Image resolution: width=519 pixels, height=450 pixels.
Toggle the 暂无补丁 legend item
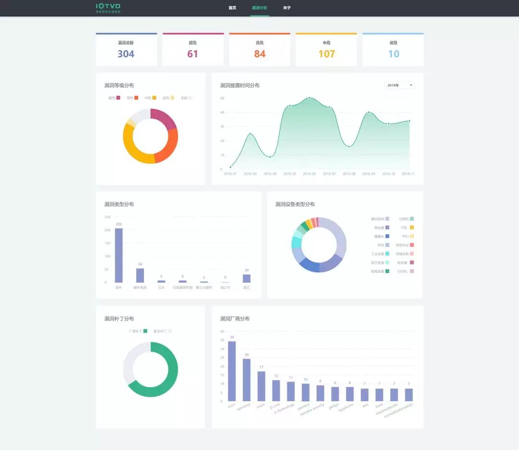pos(162,331)
